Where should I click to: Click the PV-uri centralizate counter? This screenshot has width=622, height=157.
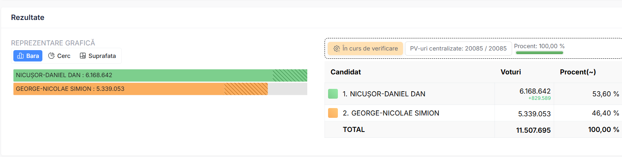(458, 49)
